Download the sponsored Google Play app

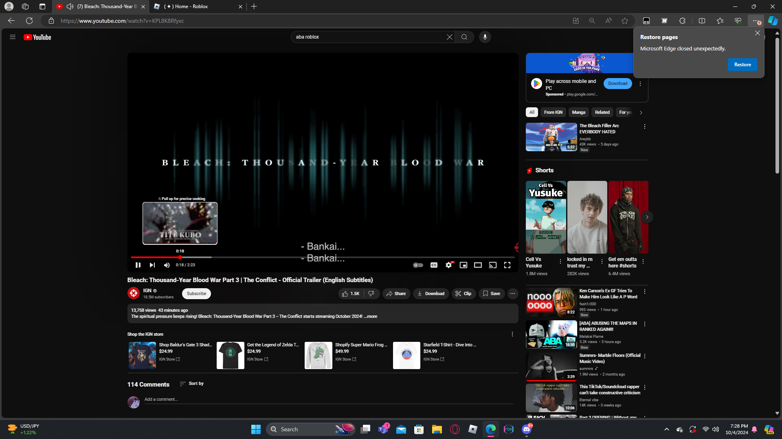(617, 84)
